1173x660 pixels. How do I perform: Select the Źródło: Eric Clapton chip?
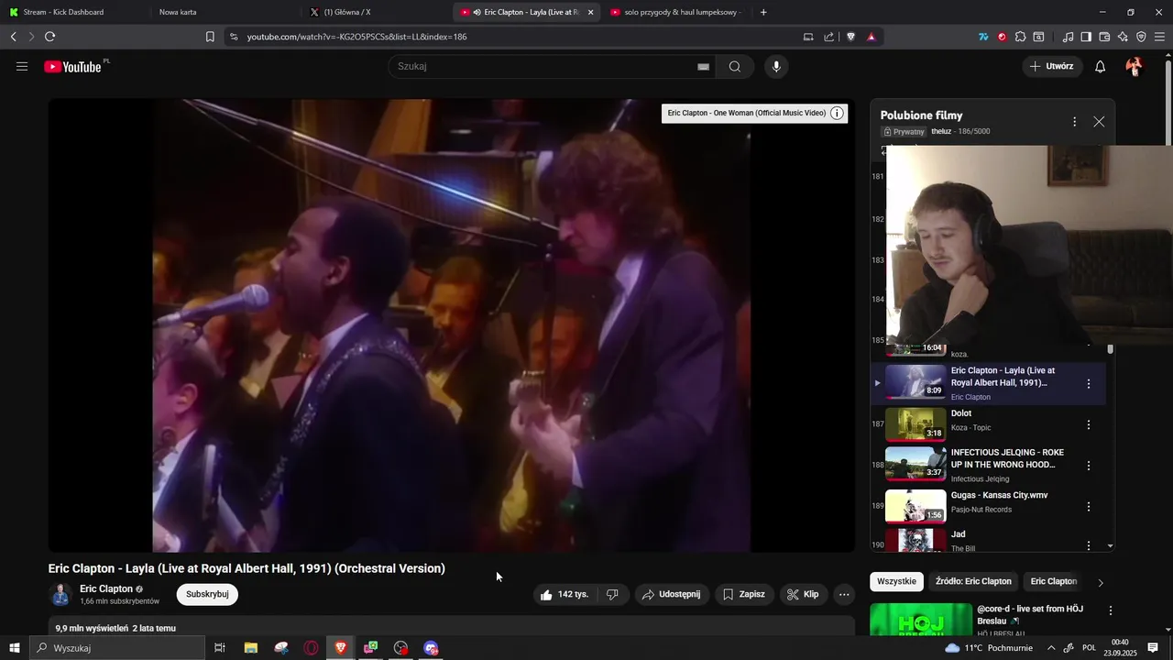click(973, 581)
